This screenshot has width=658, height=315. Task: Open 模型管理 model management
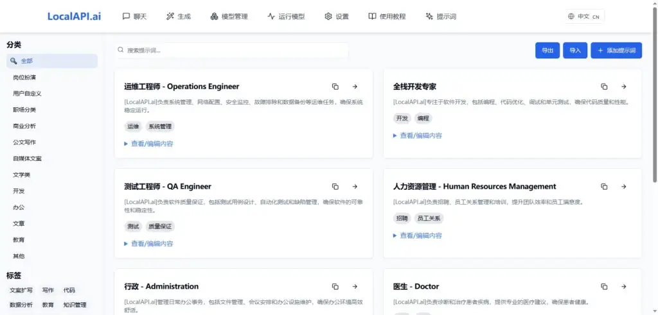[x=229, y=17]
